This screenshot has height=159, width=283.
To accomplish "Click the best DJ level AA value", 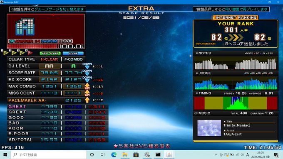I will [x=49, y=66].
